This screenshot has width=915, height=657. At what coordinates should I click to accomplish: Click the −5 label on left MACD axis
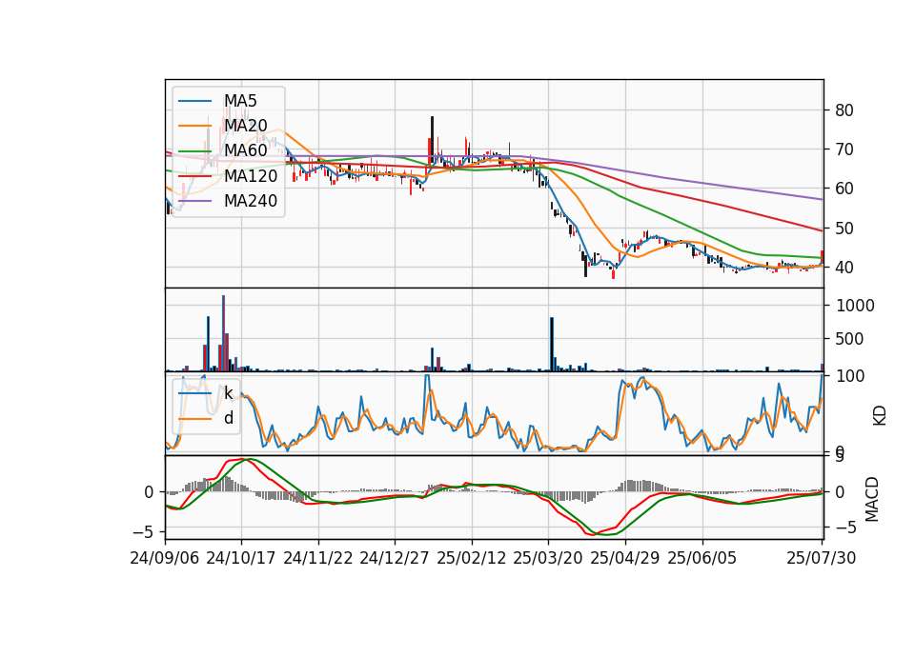pyautogui.click(x=143, y=532)
